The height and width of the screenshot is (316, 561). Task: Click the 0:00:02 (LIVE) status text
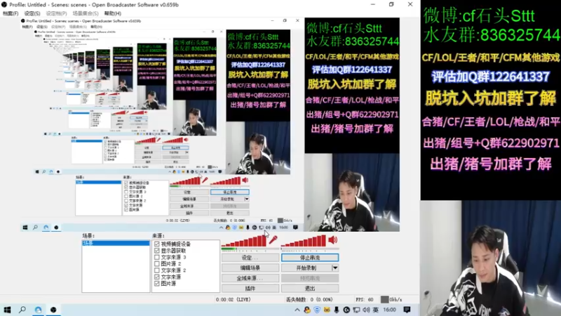(x=234, y=300)
